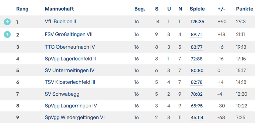Open the 83:77 Spiele link
This screenshot has width=255, height=124.
(x=196, y=47)
